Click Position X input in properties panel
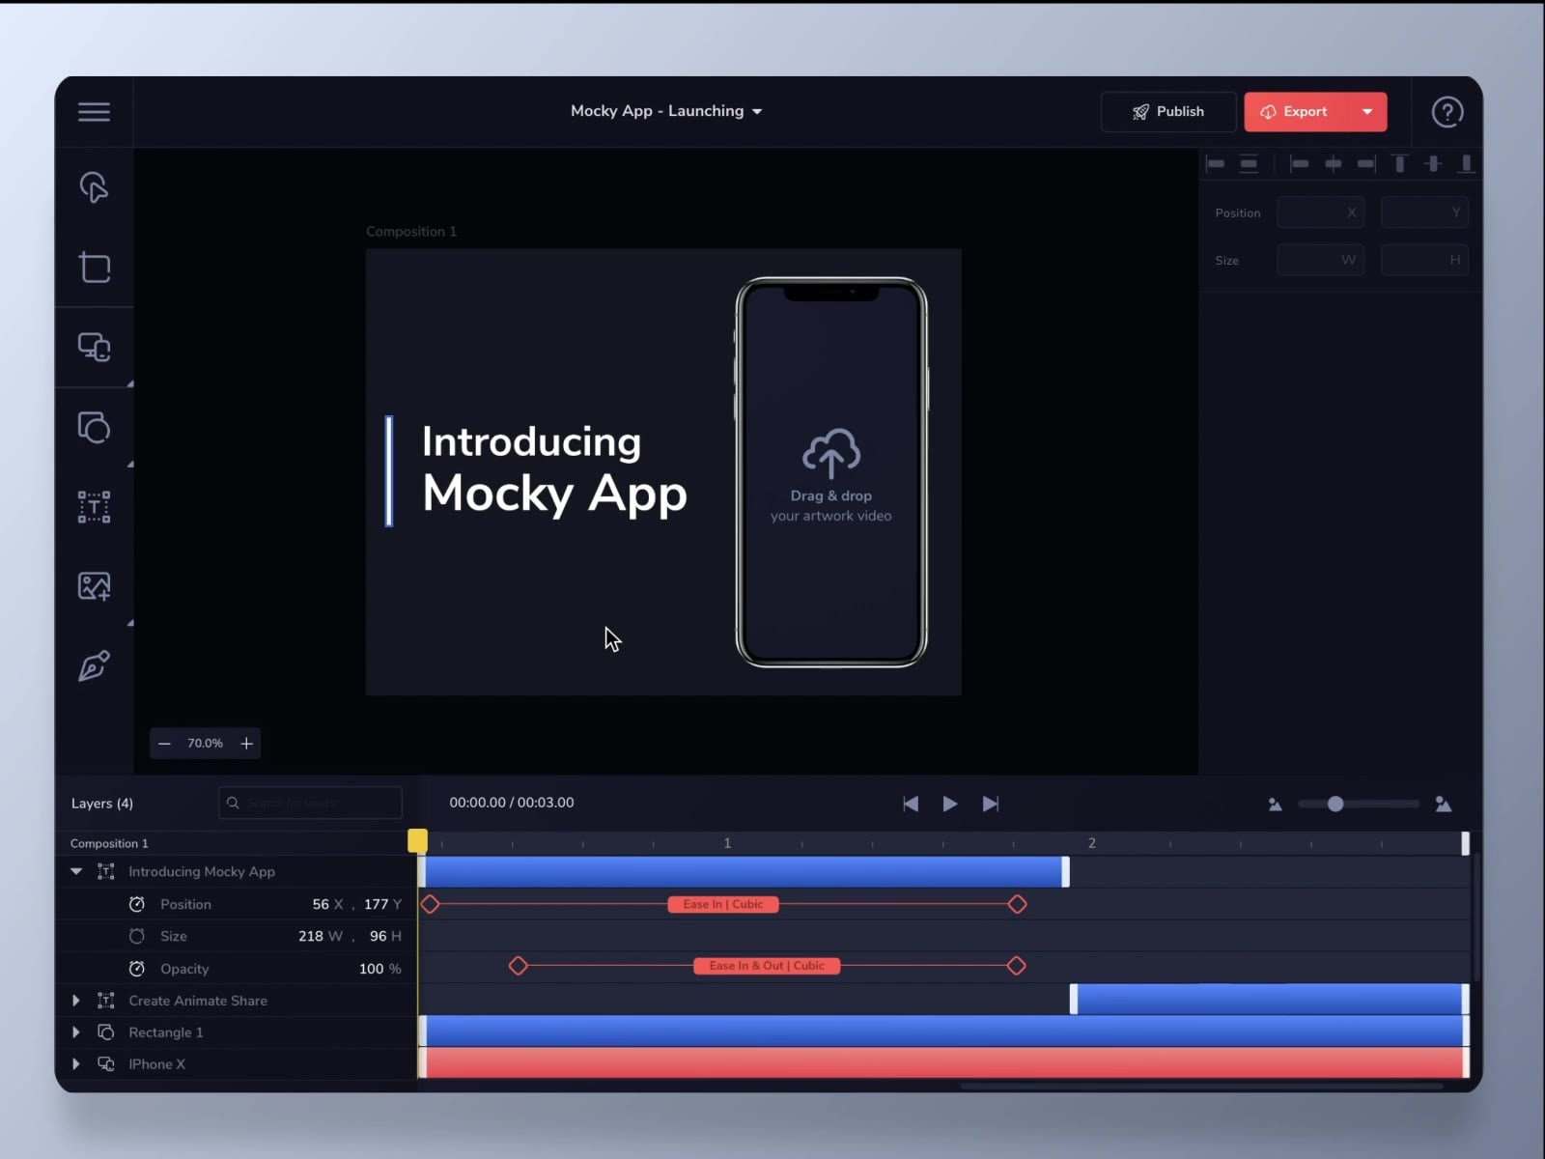The width and height of the screenshot is (1545, 1159). click(x=1320, y=212)
